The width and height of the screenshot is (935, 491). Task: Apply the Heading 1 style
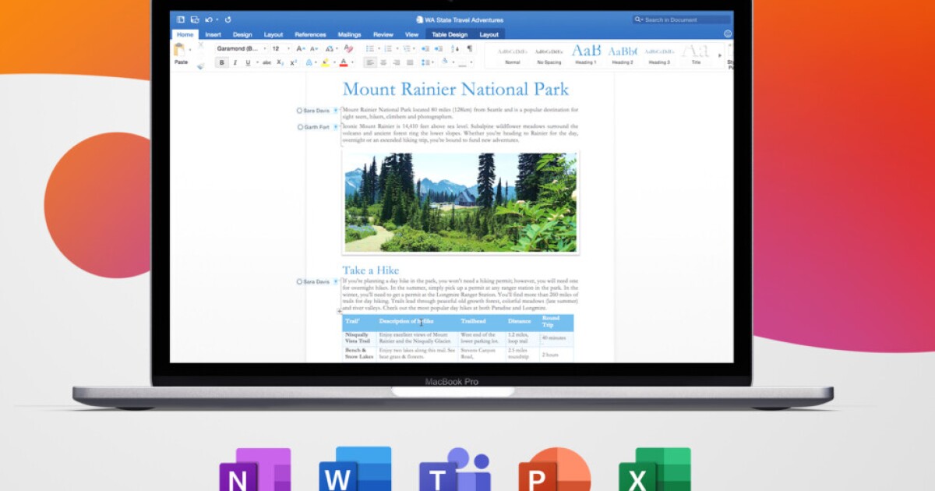pyautogui.click(x=586, y=55)
